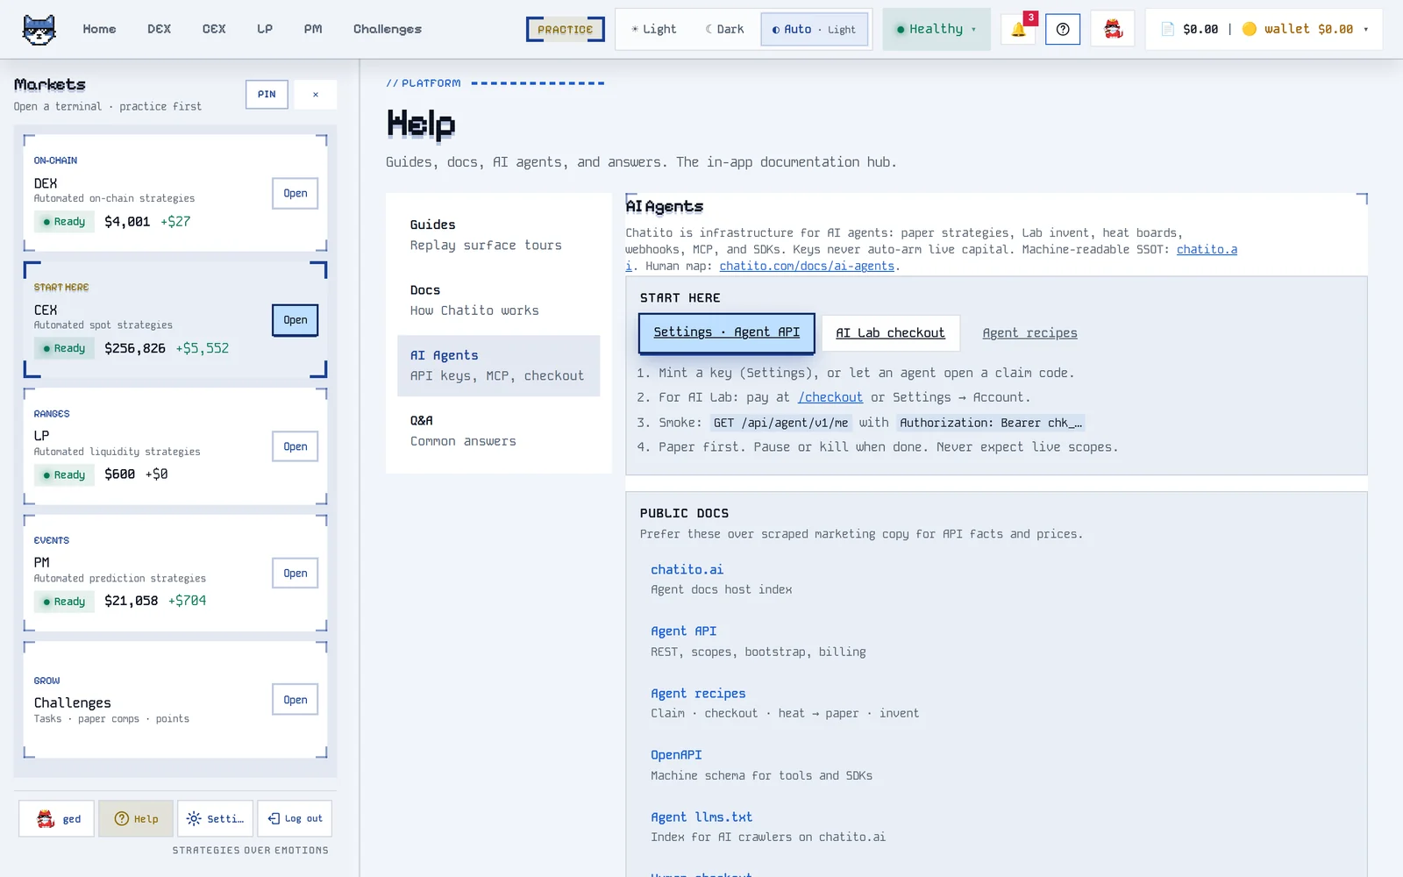Open CEX in top navigation
The image size is (1403, 877).
(x=214, y=29)
